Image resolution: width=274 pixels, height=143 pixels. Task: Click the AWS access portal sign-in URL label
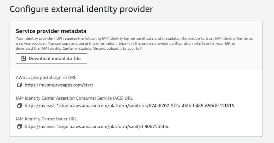46,77
